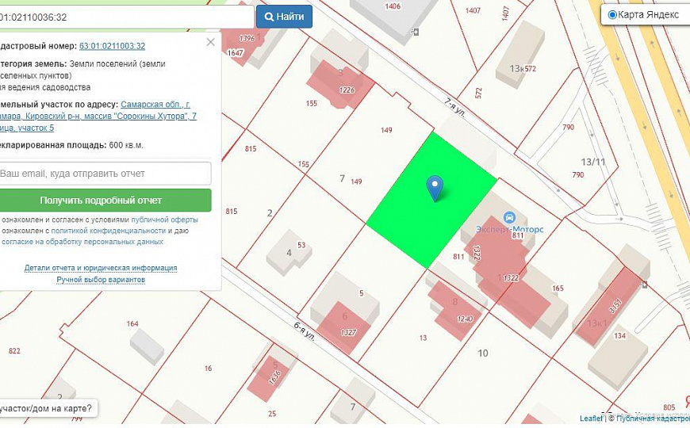Image resolution: width=690 pixels, height=428 pixels.
Task: Click the bus stop icon near building 13к1
Action: click(x=644, y=284)
